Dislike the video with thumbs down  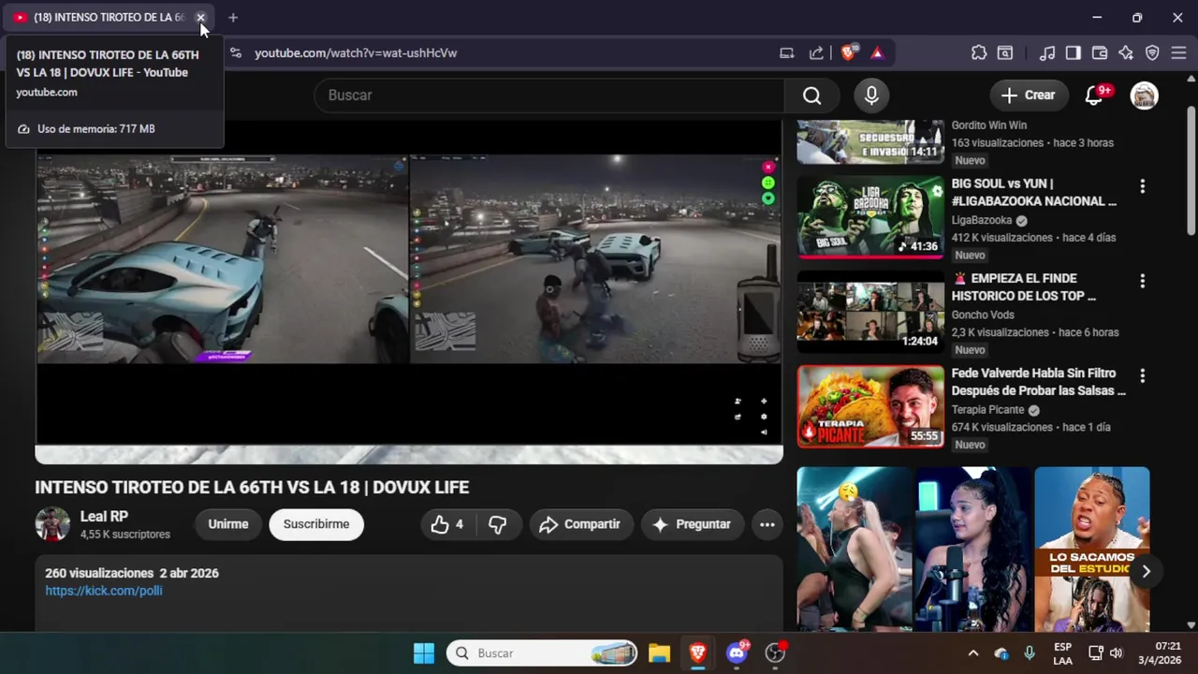click(x=498, y=524)
